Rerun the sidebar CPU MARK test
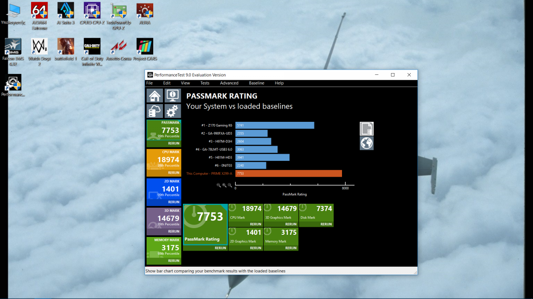The image size is (533, 299). (x=174, y=173)
